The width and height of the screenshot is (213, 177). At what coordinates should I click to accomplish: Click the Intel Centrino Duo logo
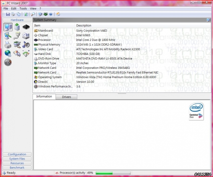click(x=196, y=111)
